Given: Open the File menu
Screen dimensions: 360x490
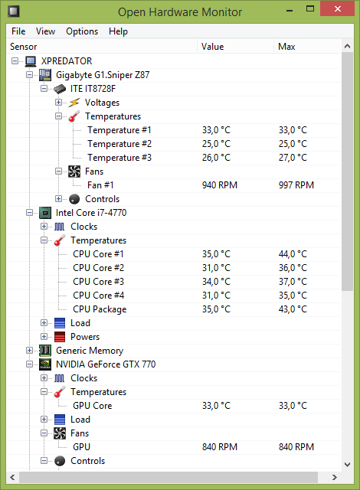Looking at the screenshot, I should (x=18, y=31).
